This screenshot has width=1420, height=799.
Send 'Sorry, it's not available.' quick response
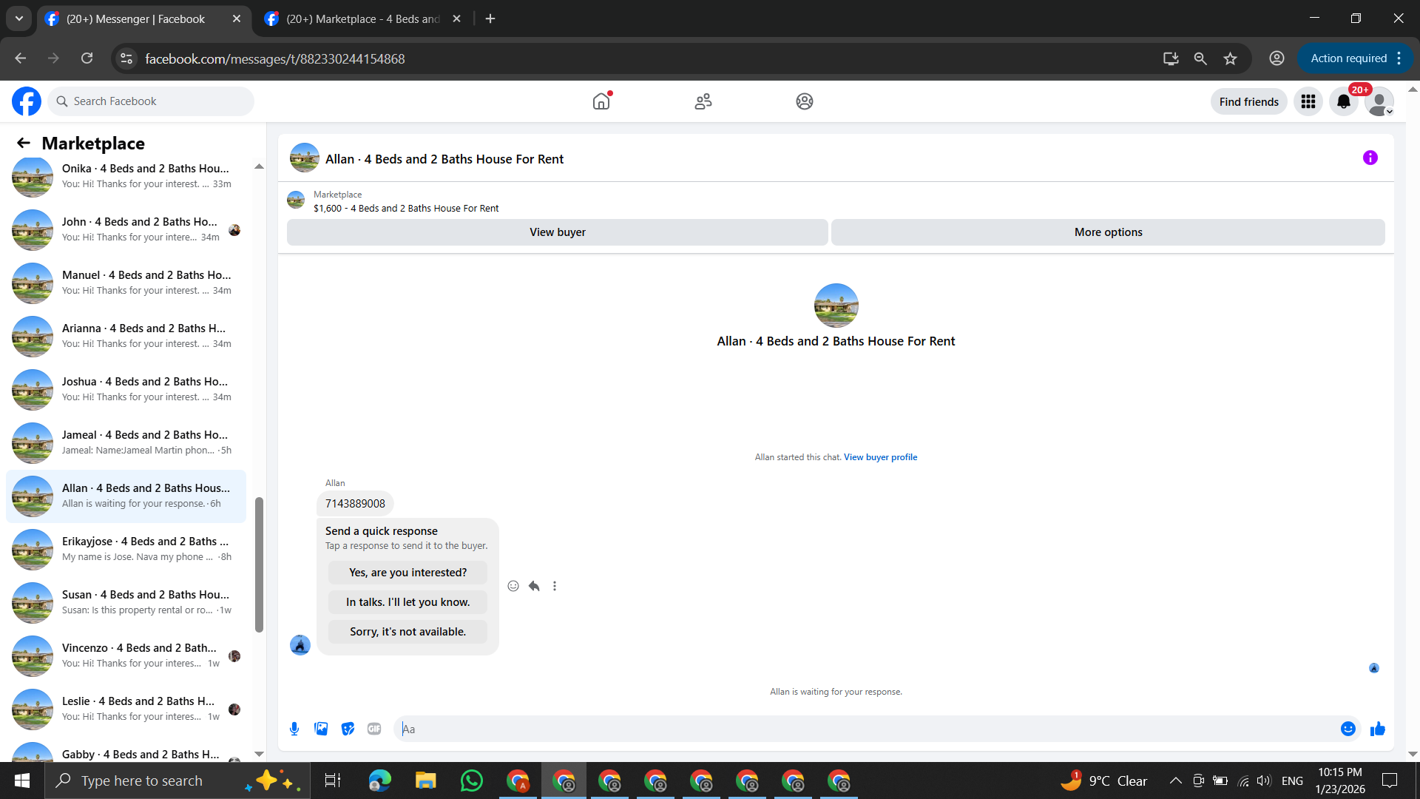coord(408,632)
